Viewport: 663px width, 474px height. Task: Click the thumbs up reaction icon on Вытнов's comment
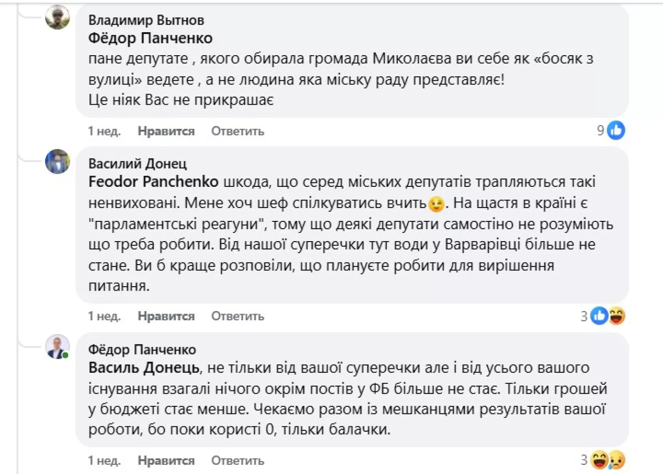[615, 130]
